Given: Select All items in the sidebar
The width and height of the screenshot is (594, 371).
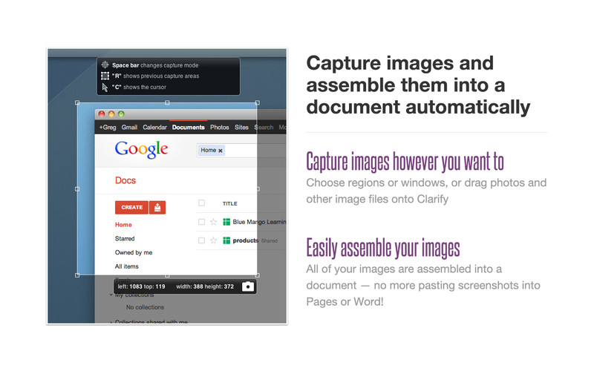Looking at the screenshot, I should pos(126,266).
